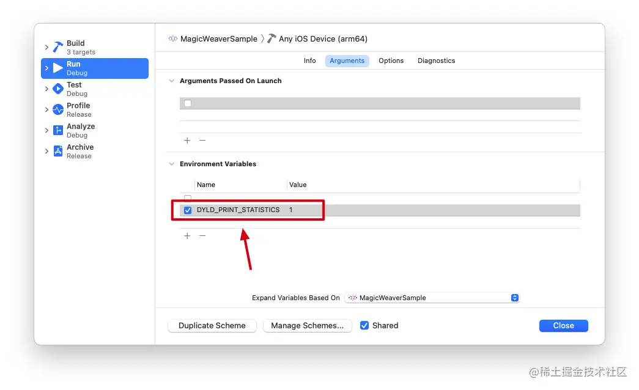639x390 pixels.
Task: Expand the Profile section chevron
Action: tap(46, 109)
